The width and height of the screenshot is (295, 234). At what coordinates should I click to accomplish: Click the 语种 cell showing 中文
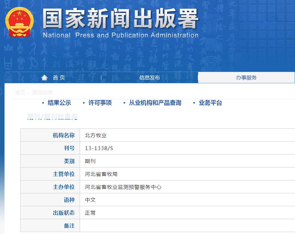[90, 200]
